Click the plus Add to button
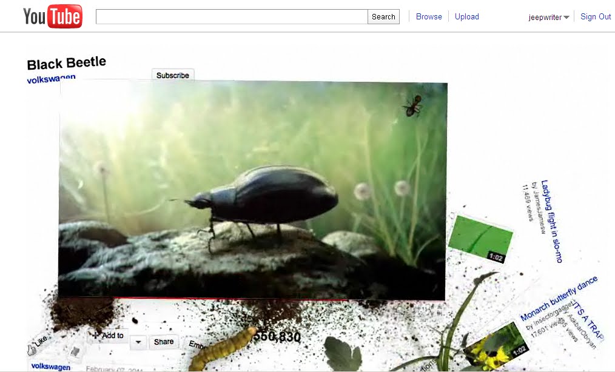Viewport: 615px width, 372px height. point(108,336)
